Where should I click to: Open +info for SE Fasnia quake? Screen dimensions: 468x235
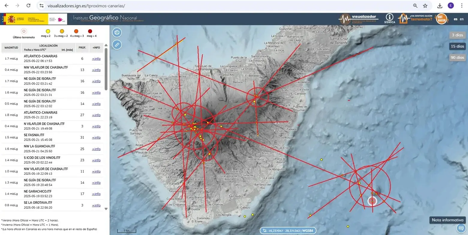click(96, 138)
